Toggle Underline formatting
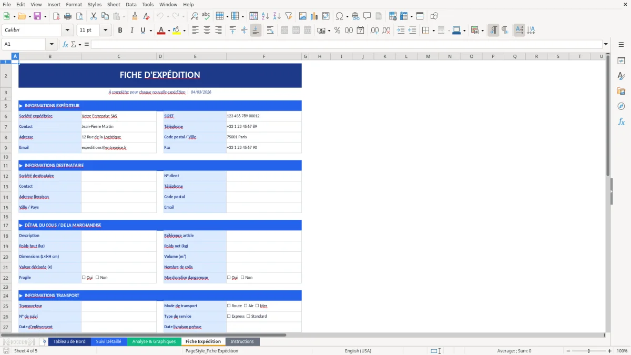 143,31
